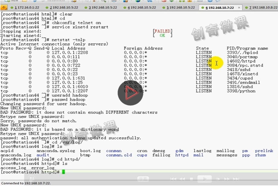Switch to session tab 4 192.168.10.5:22
Viewport: 278px width, 188px height.
pyautogui.click(x=140, y=8)
